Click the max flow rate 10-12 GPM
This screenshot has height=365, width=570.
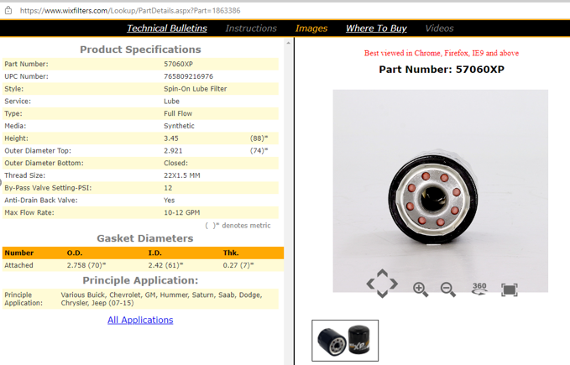[182, 212]
